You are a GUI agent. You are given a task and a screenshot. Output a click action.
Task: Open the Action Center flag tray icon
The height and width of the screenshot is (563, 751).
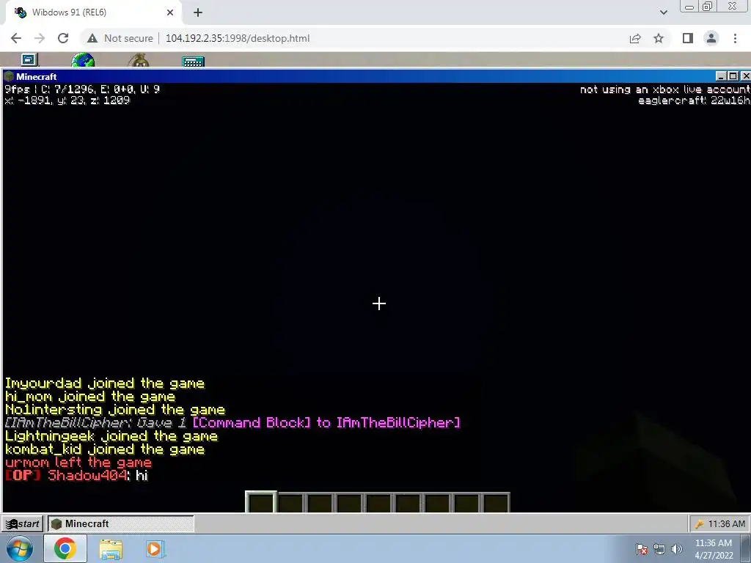click(641, 549)
